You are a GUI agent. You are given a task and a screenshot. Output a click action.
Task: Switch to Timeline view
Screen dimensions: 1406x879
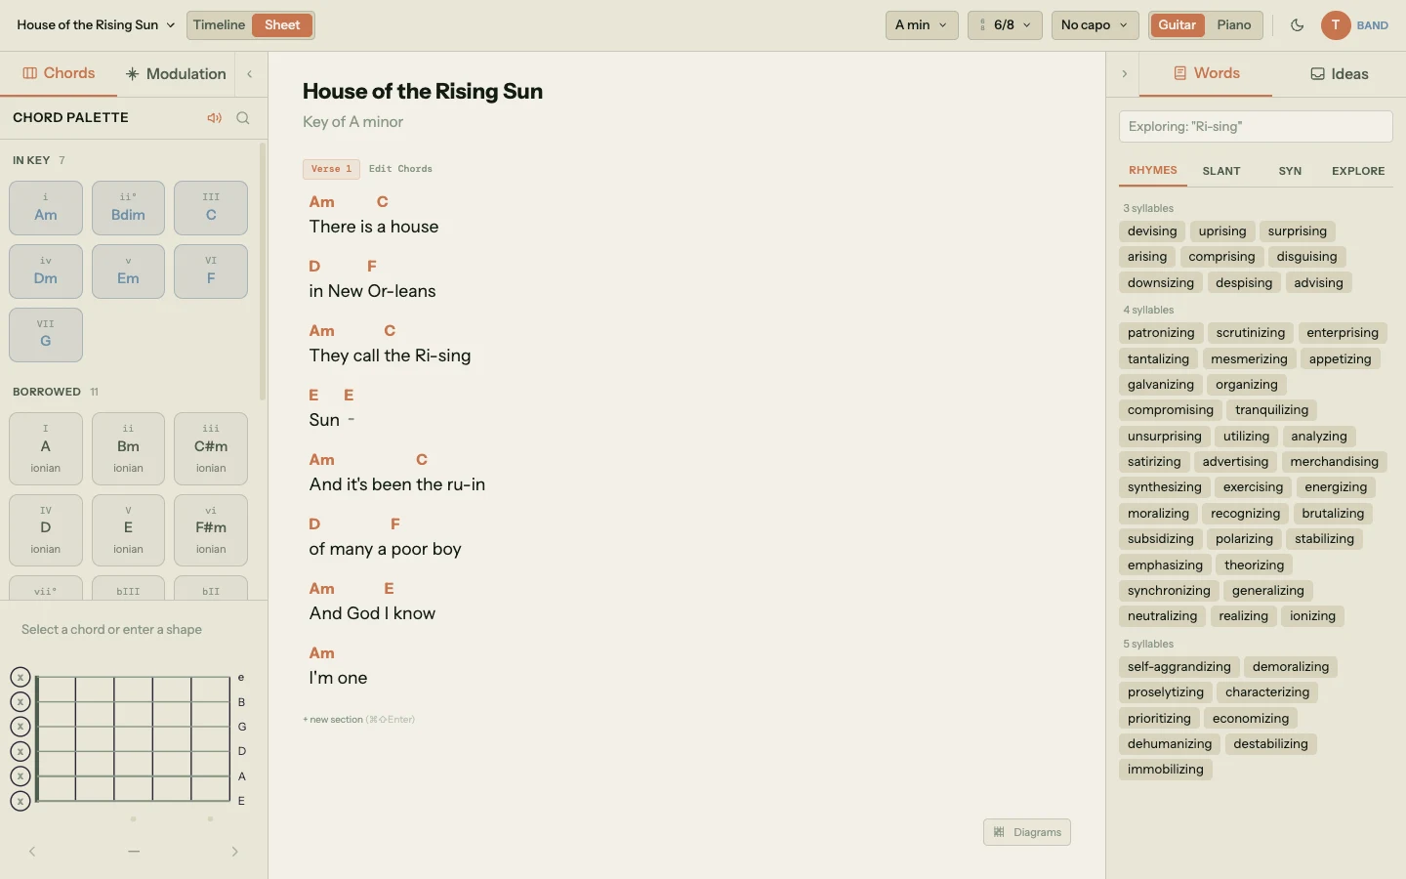point(219,25)
